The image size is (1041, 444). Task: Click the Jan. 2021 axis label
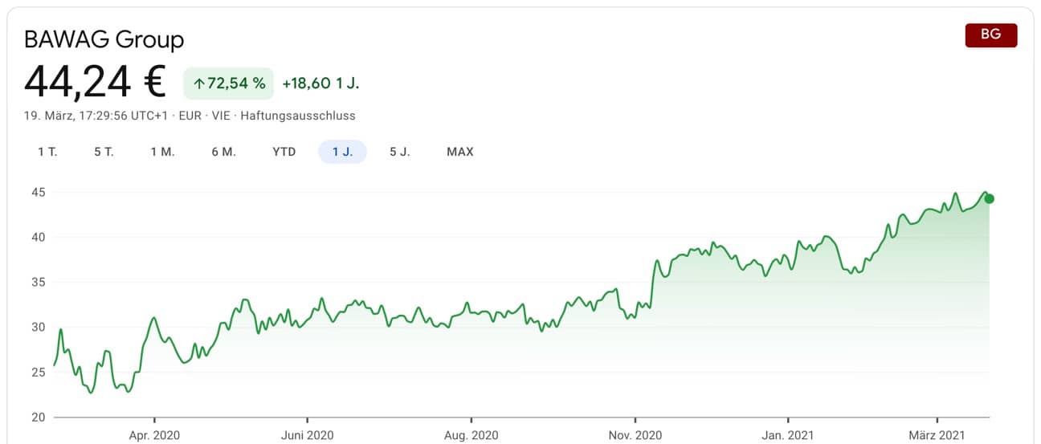click(788, 435)
